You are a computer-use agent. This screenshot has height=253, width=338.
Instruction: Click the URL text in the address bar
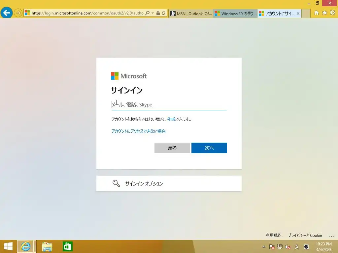[87, 13]
